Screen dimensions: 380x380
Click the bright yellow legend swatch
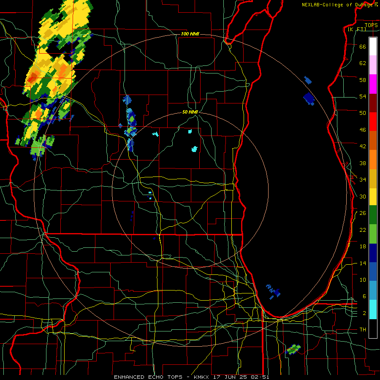[373, 197]
